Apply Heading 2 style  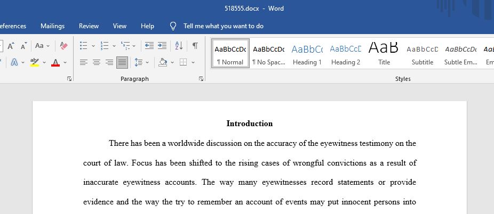[x=346, y=53]
